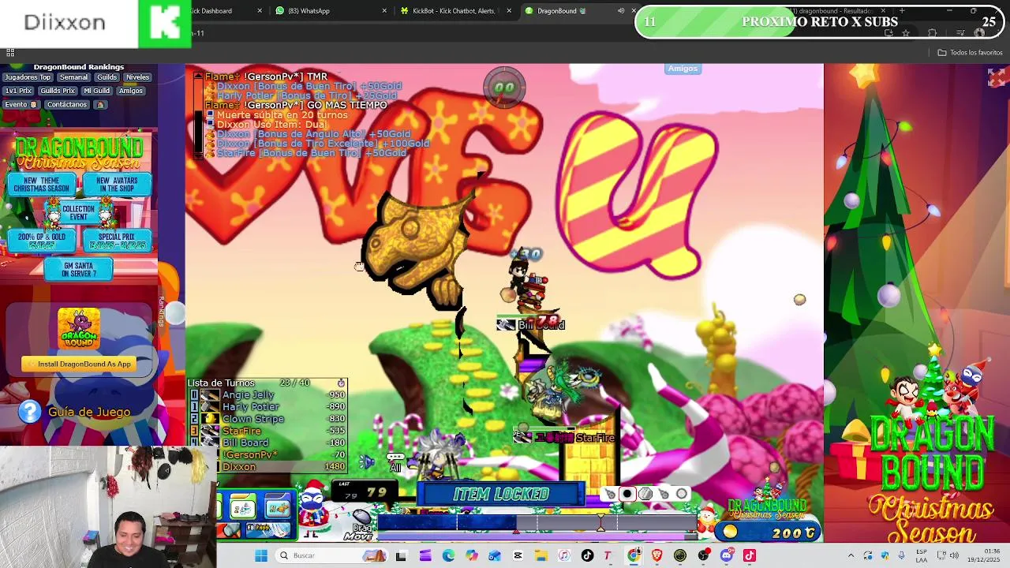Open the 1v1 Prix ranking
Viewport: 1010px width, 568px height.
pos(18,91)
